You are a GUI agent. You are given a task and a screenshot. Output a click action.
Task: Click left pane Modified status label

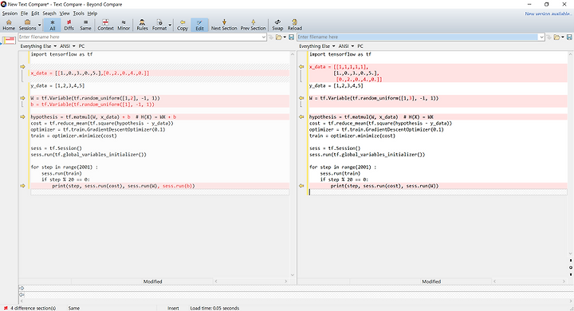[x=152, y=281]
